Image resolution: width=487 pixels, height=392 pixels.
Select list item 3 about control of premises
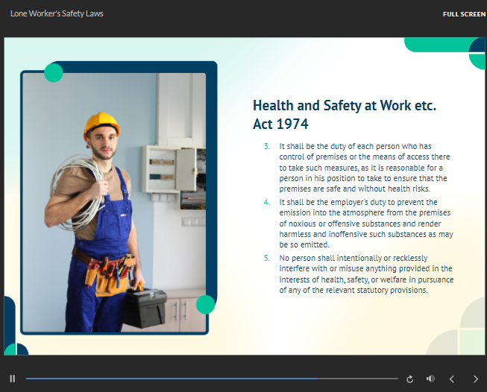tap(364, 168)
